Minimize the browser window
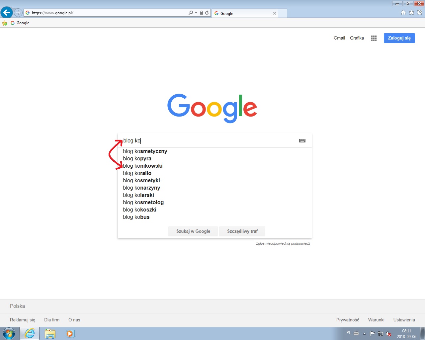 tap(397, 4)
